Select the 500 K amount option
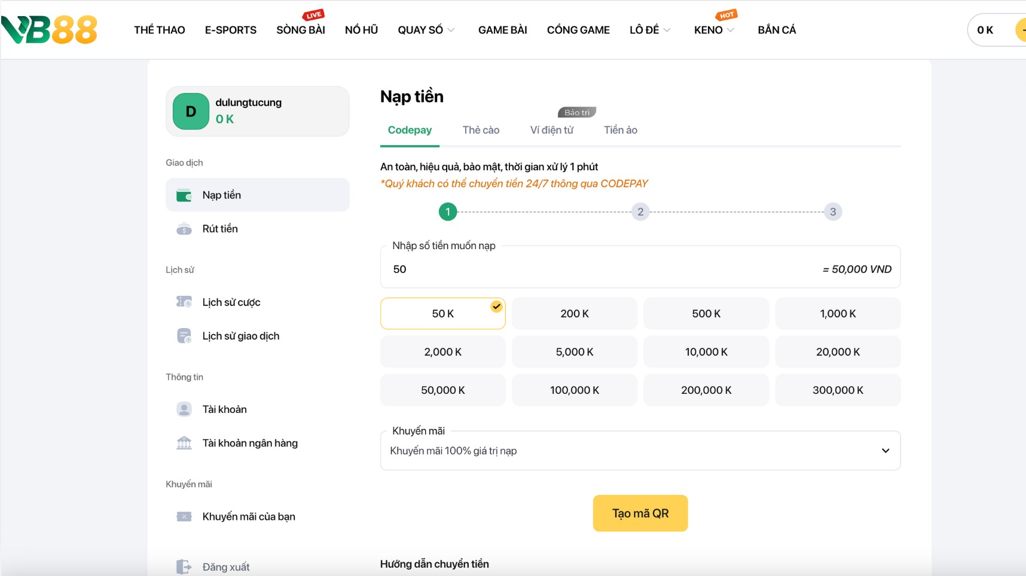This screenshot has width=1026, height=576. (706, 314)
